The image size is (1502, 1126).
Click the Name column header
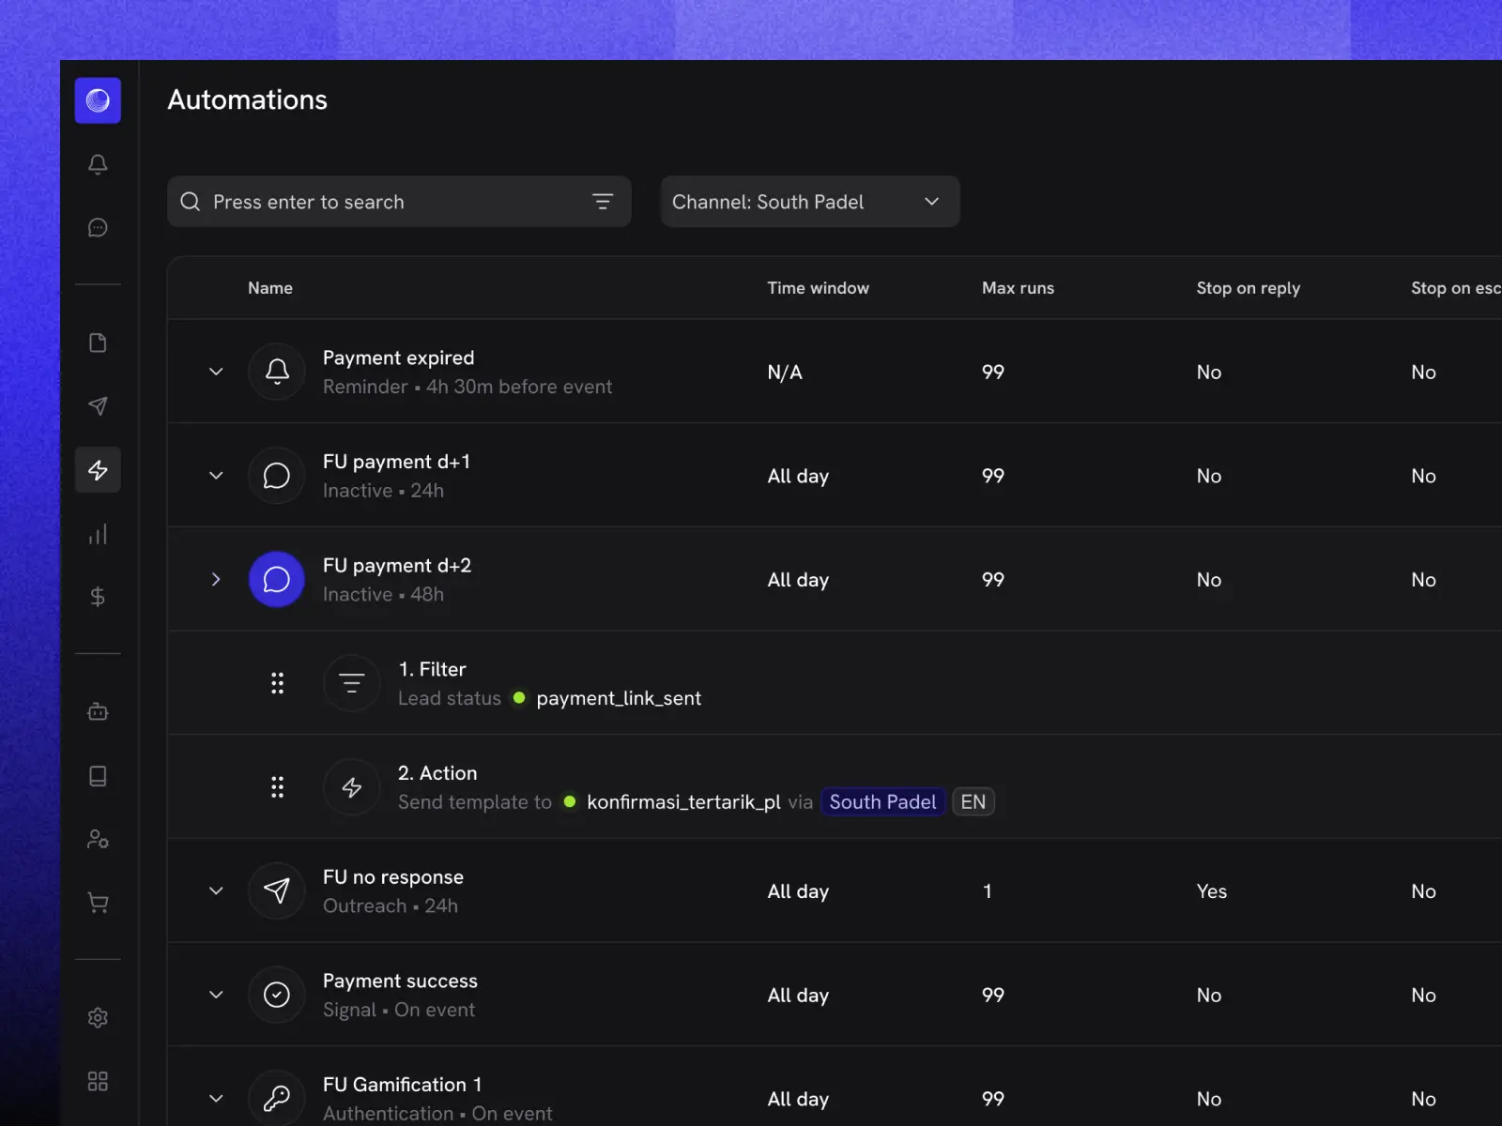coord(270,288)
